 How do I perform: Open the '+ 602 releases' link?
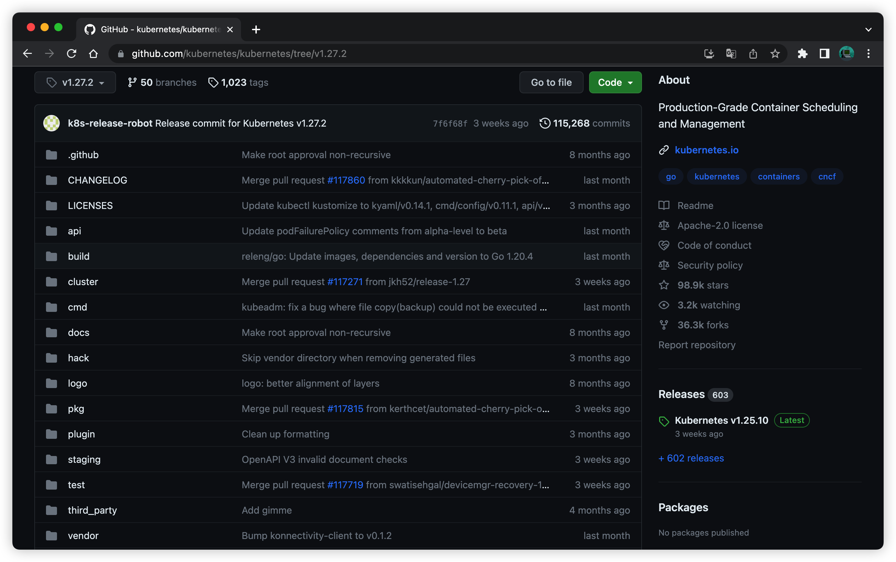click(691, 458)
